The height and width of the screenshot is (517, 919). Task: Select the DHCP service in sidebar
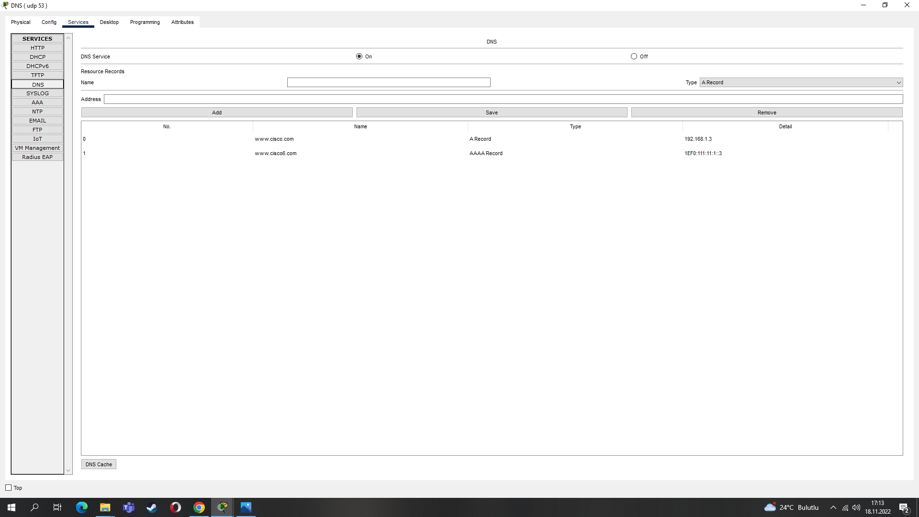click(37, 57)
